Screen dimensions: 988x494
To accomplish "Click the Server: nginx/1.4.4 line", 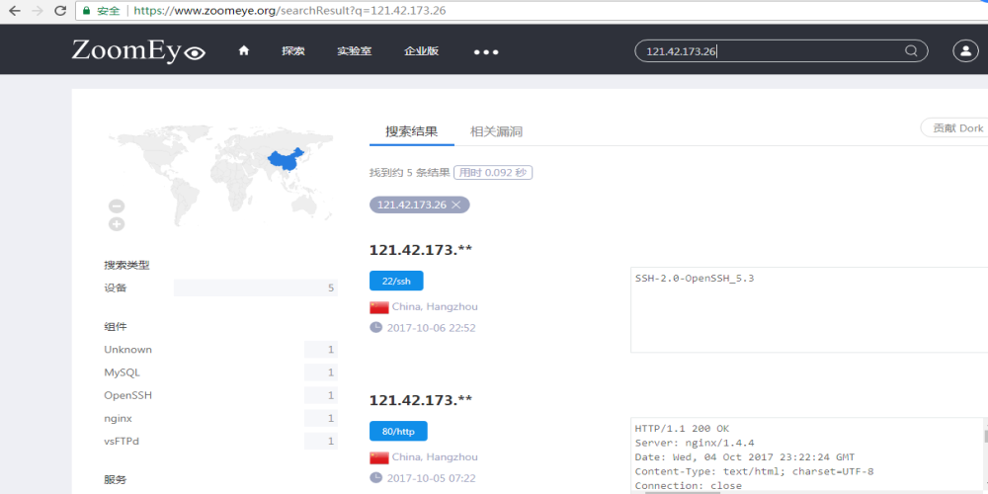I will click(x=695, y=443).
